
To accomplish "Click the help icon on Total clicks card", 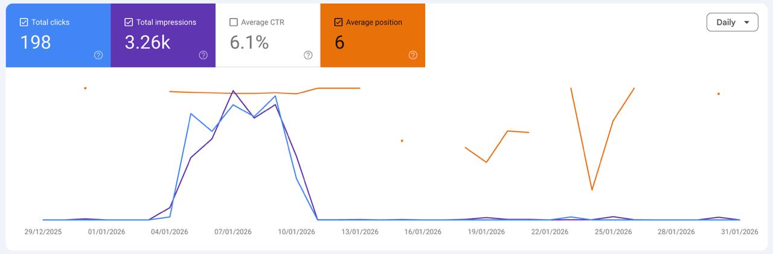I will click(x=98, y=55).
